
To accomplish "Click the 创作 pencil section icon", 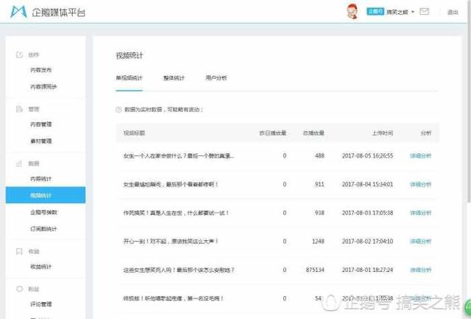I will click(20, 55).
